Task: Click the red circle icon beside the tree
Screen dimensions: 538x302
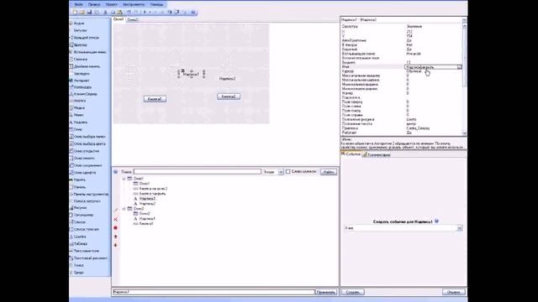Action: coord(116,227)
